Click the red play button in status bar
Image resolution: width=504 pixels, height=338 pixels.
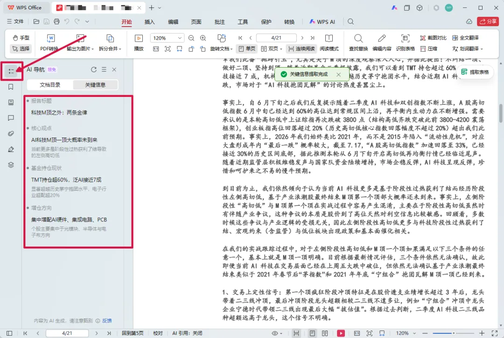coord(341,333)
